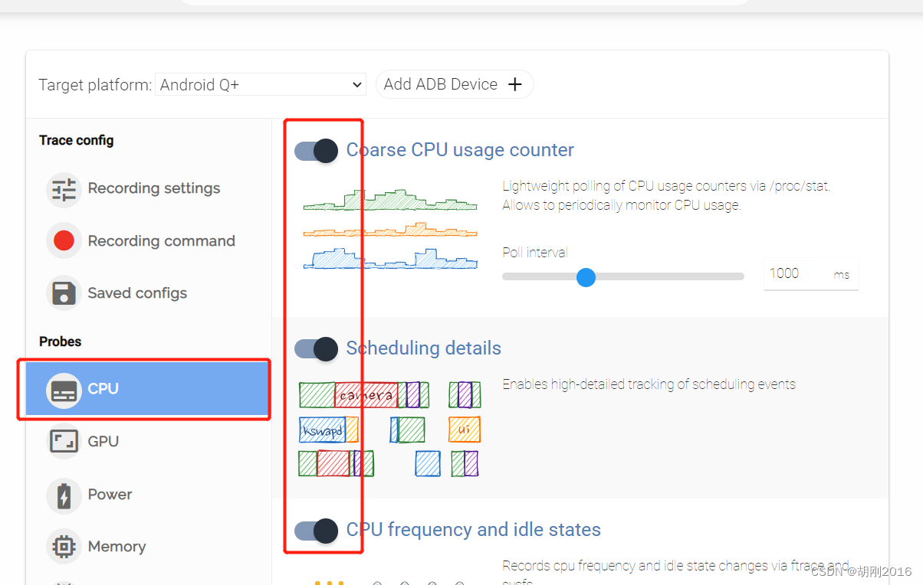Select the Power probes tab
Viewport: 923px width, 585px height.
(149, 495)
